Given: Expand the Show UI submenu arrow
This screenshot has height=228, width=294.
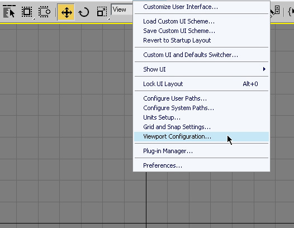Looking at the screenshot, I should pyautogui.click(x=264, y=69).
